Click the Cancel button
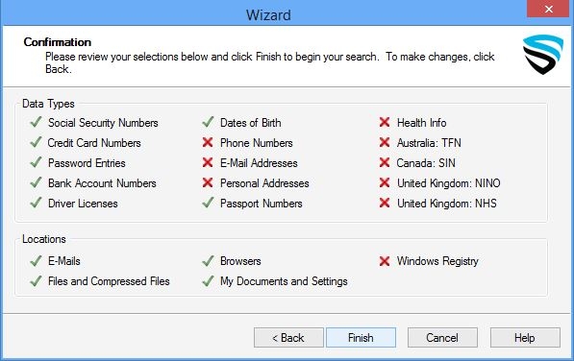 click(442, 337)
